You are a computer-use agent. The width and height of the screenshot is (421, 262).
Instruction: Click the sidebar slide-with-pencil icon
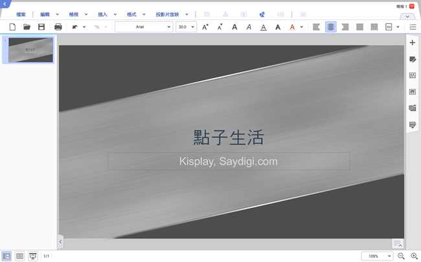[x=413, y=59]
